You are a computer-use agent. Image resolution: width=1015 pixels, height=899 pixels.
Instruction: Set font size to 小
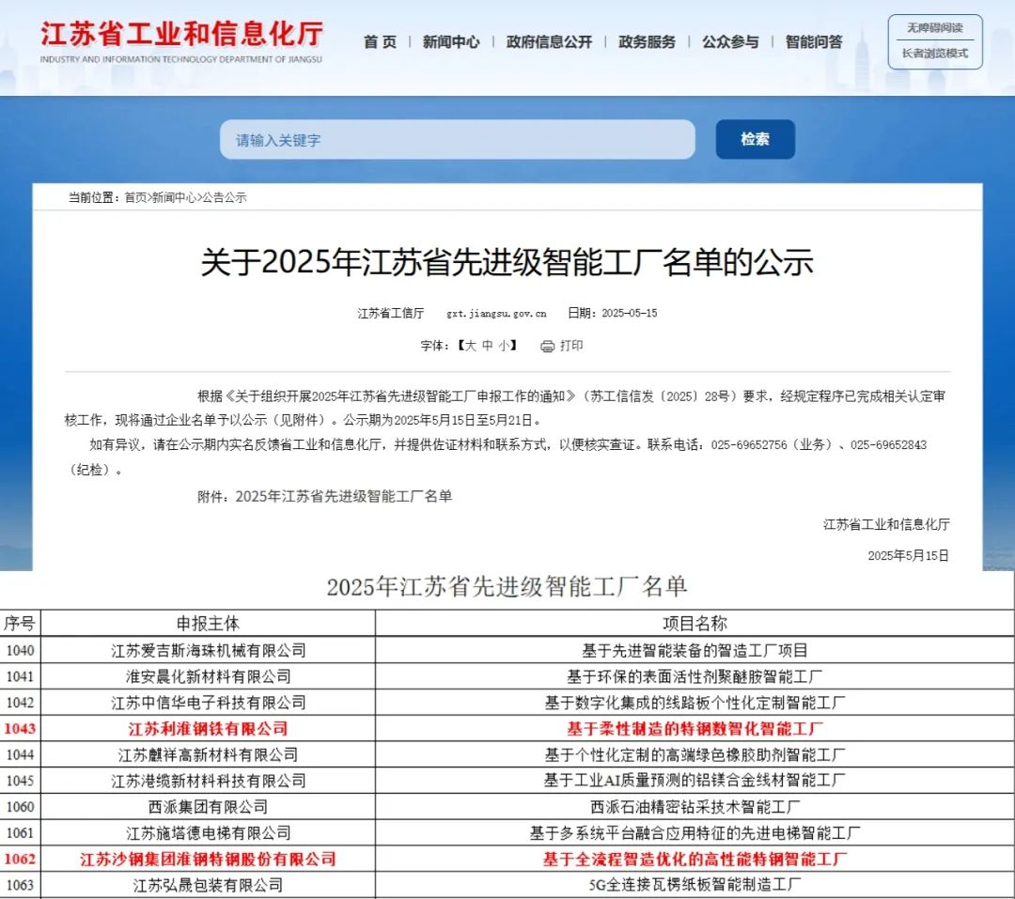pyautogui.click(x=505, y=346)
